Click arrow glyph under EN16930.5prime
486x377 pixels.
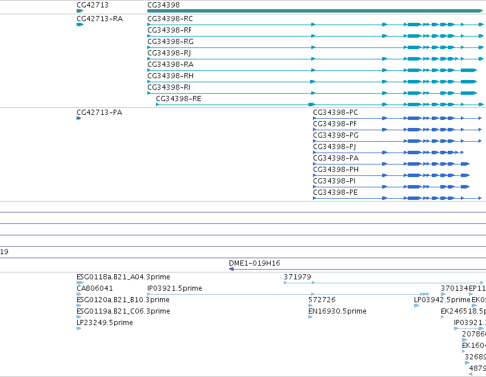(311, 317)
